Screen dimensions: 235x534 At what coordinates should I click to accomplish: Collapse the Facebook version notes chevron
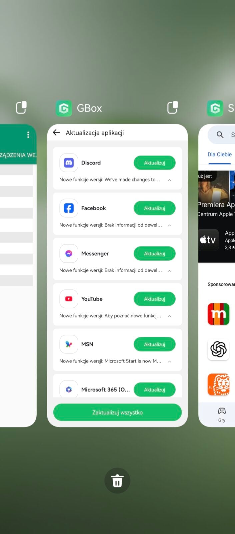click(169, 225)
